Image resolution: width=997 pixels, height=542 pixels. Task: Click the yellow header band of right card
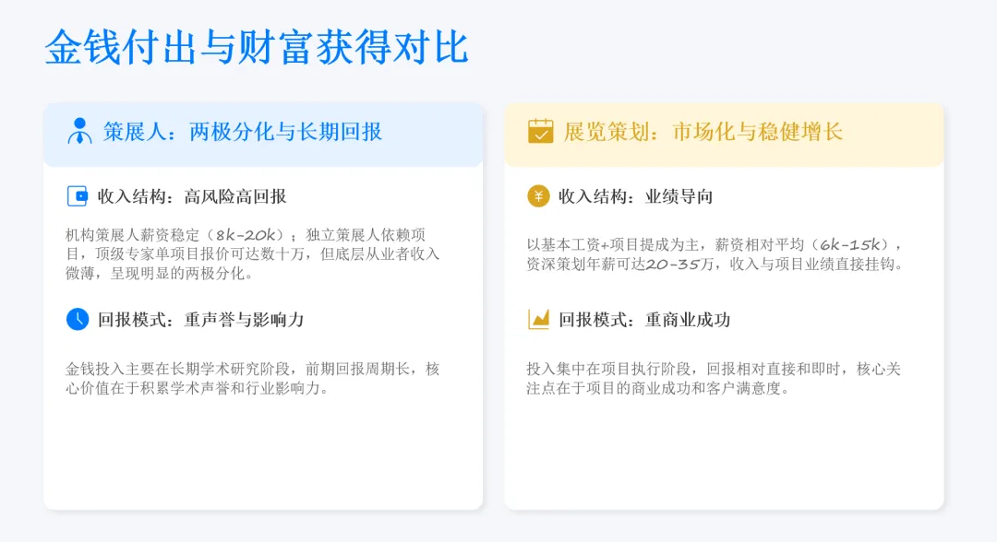[725, 135]
